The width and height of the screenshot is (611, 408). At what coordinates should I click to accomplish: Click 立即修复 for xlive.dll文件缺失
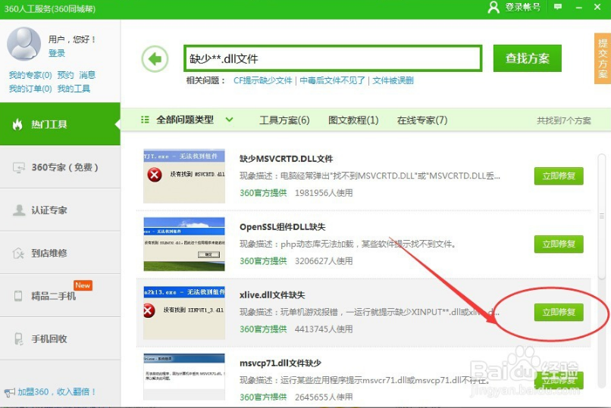pos(559,312)
